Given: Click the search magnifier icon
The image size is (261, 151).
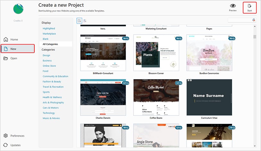Looking at the screenshot, I should (254, 20).
